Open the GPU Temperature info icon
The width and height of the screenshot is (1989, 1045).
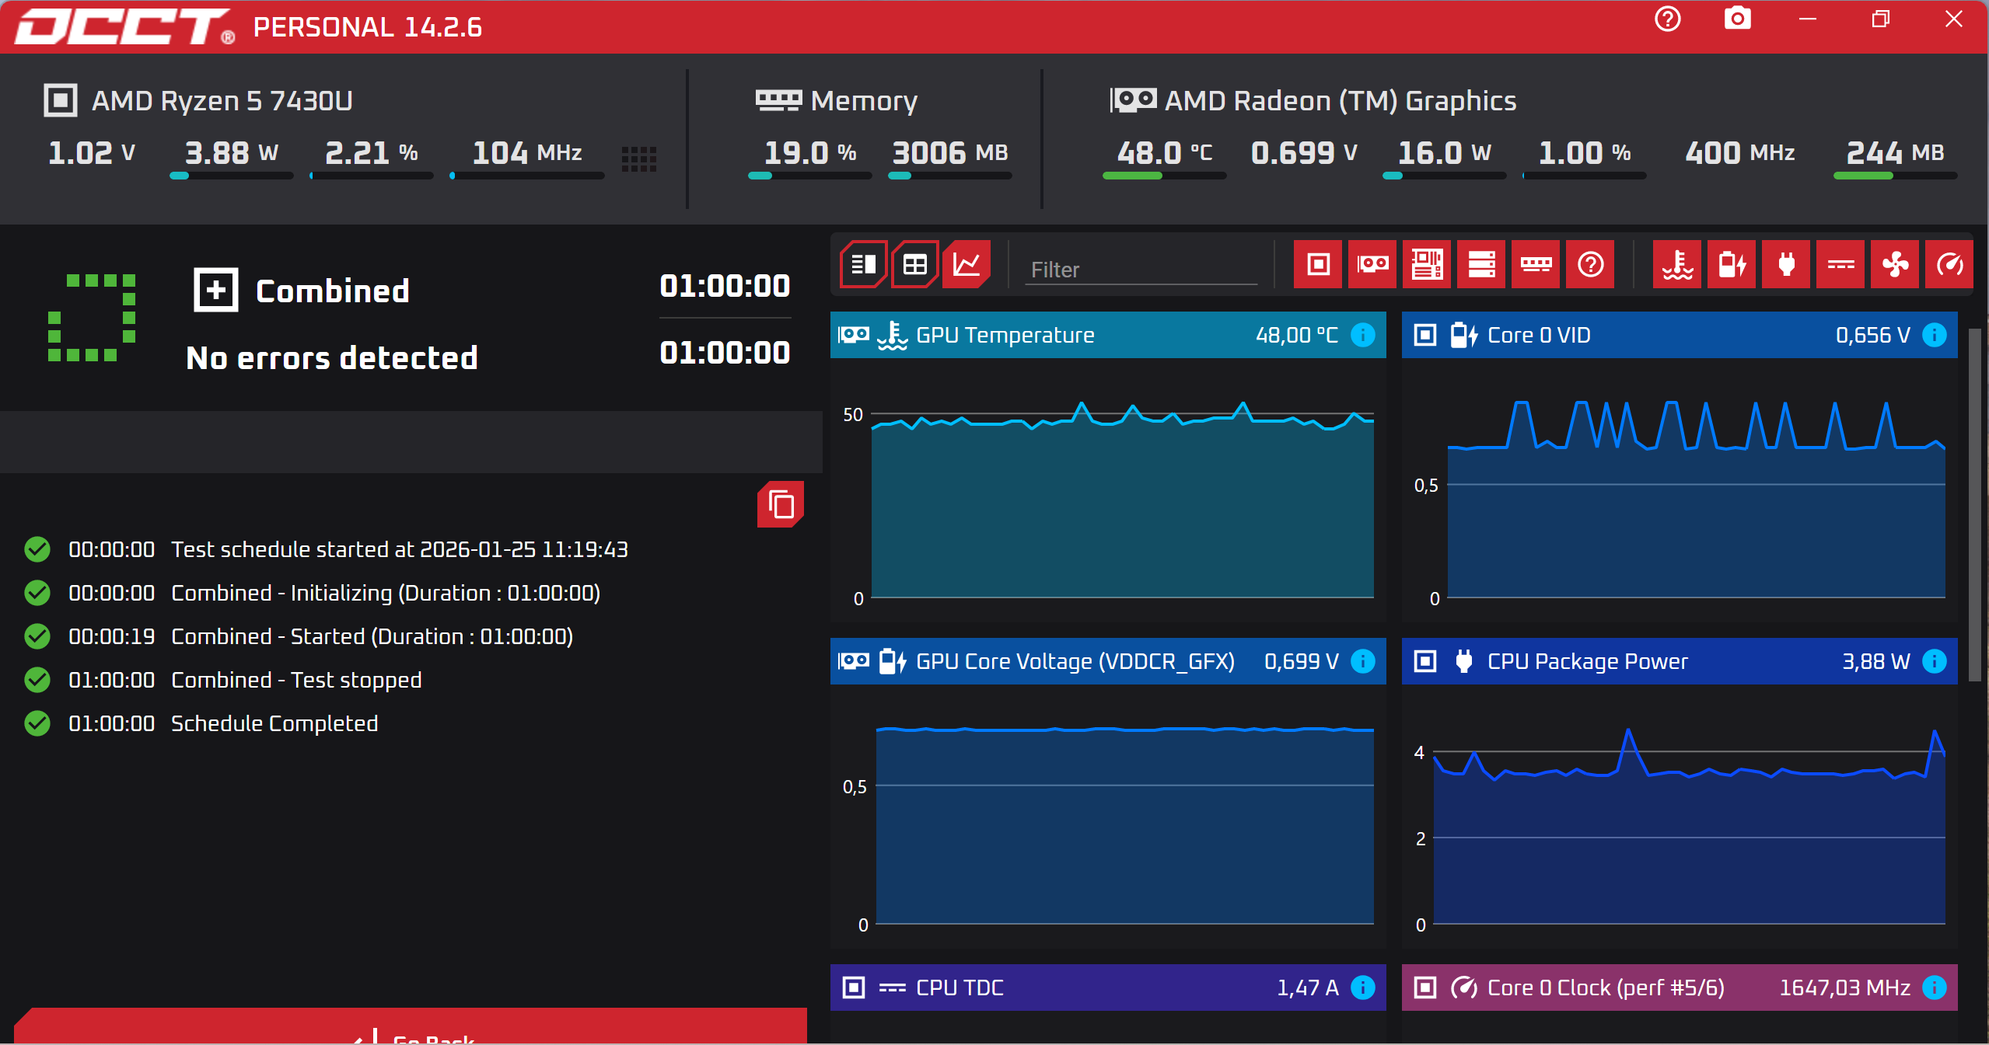(1363, 335)
